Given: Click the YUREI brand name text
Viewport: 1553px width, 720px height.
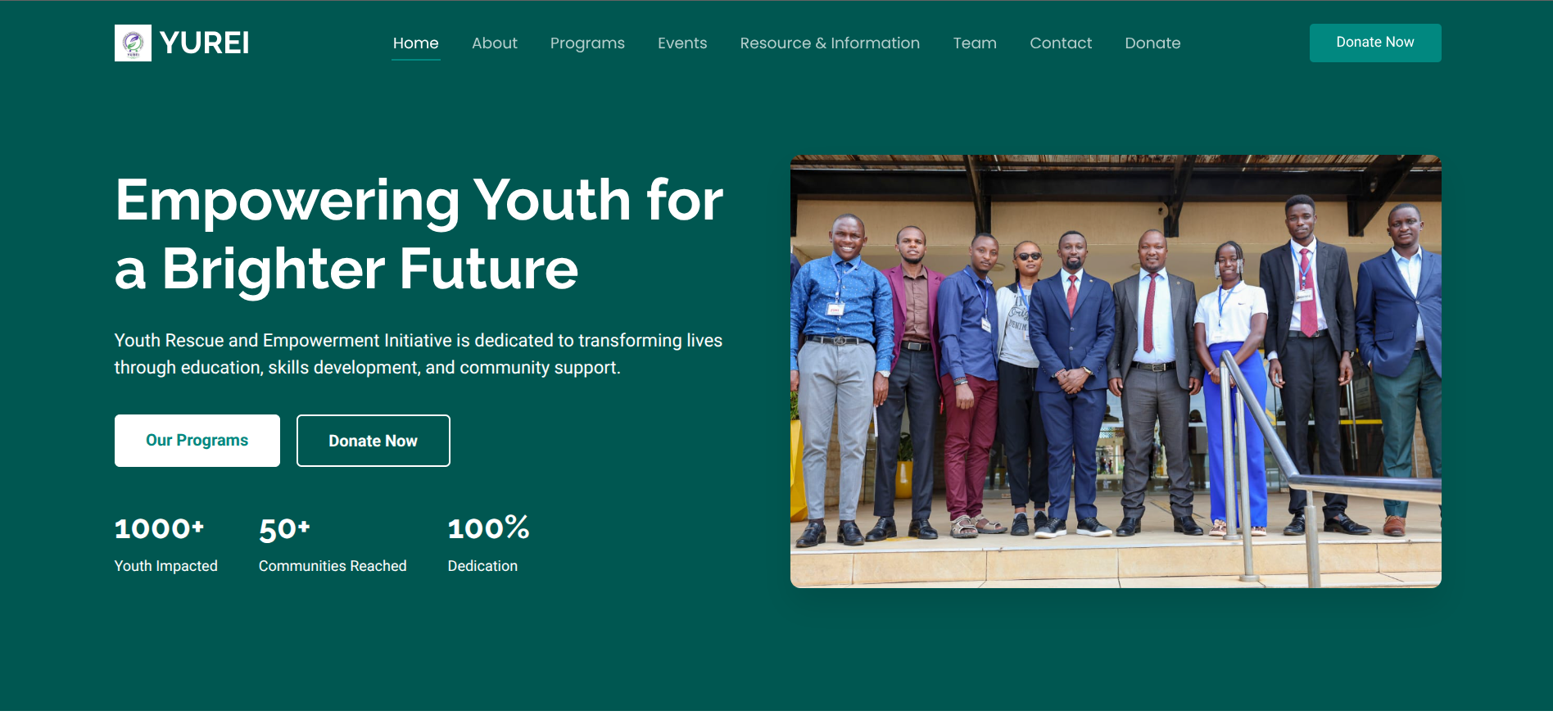Looking at the screenshot, I should pos(204,43).
